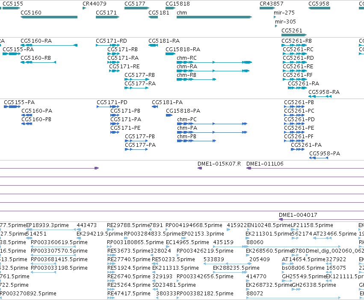The height and width of the screenshot is (300, 364).
Task: Select the CG5261 gene label in top track
Action: [292, 31]
